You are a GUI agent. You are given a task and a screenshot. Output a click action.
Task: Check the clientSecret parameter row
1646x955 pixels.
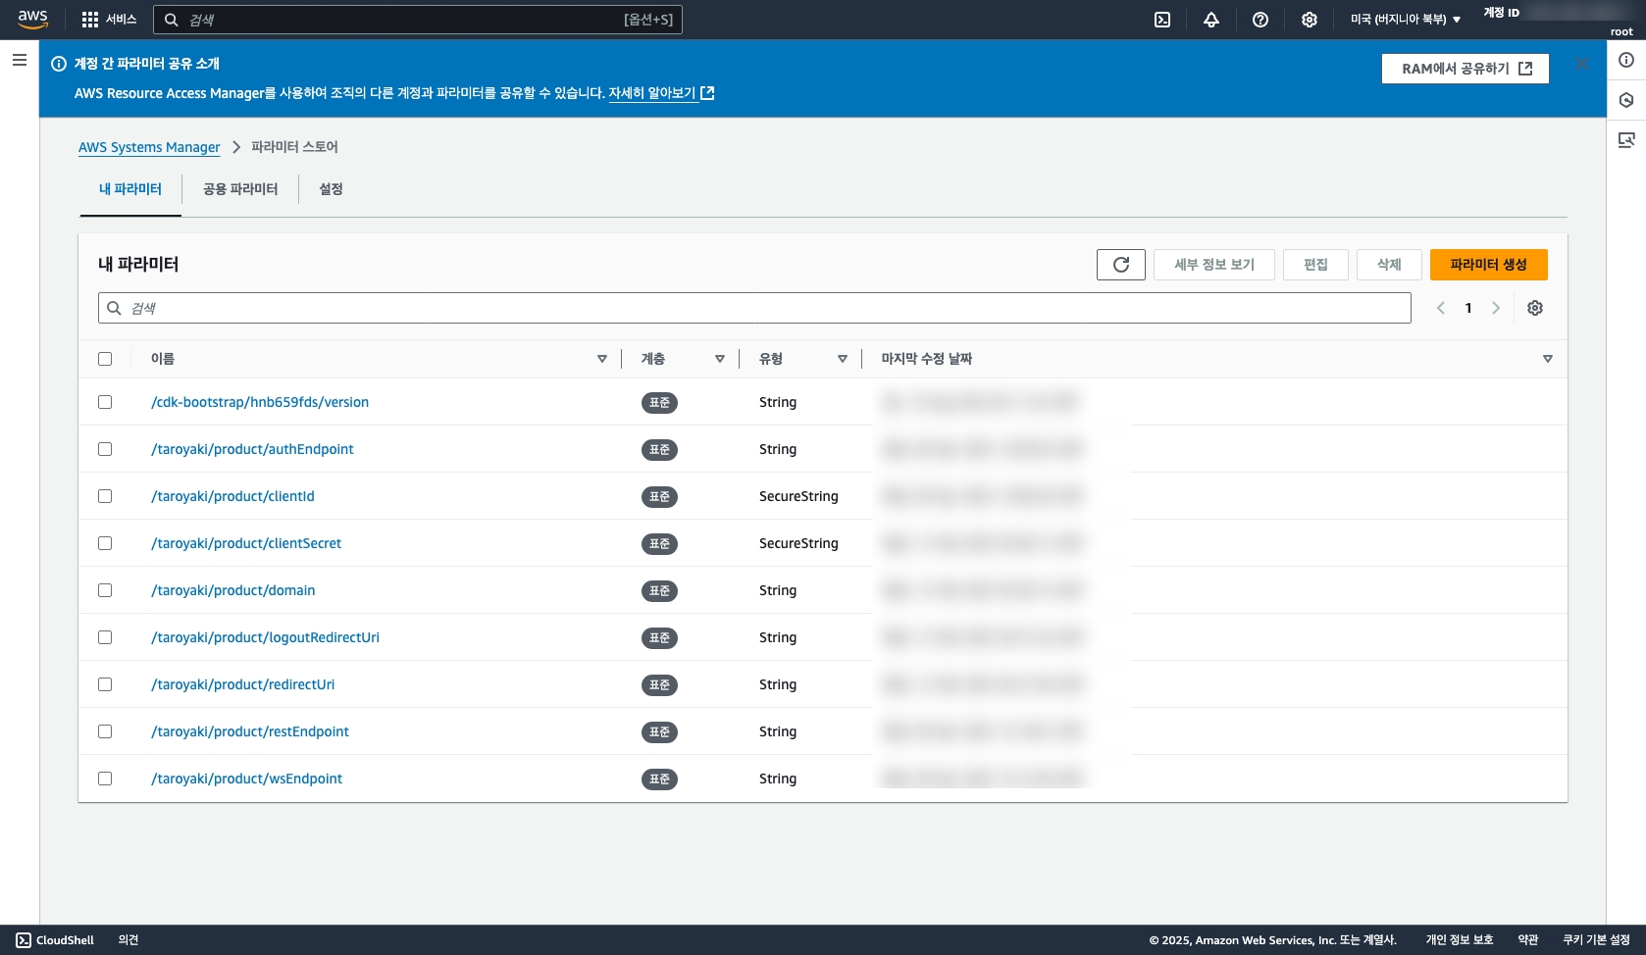105,543
